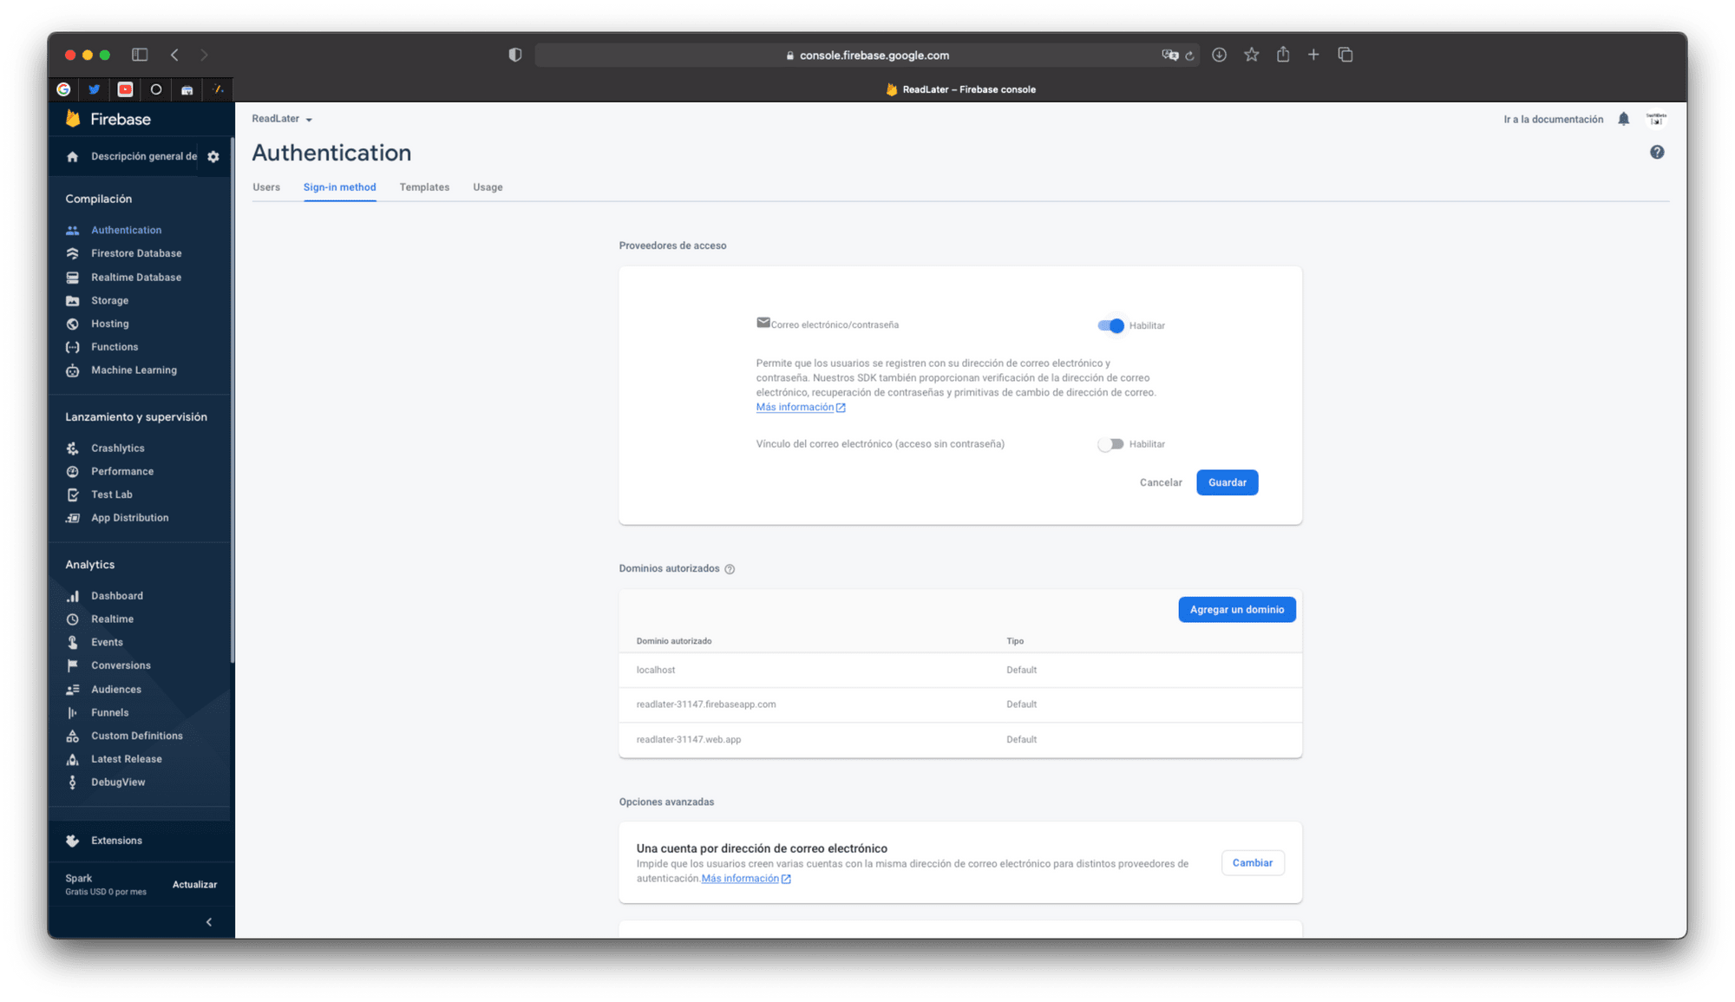Expand Opciones avanzadas section
The width and height of the screenshot is (1735, 1002).
click(x=665, y=802)
